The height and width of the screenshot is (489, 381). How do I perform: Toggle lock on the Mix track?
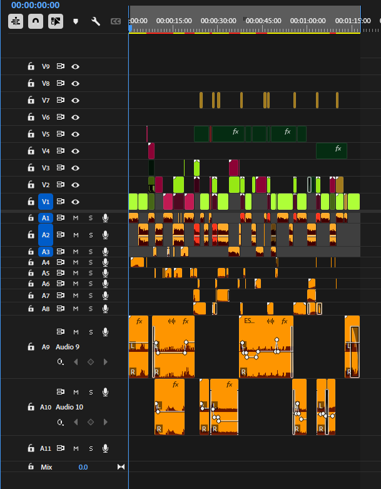[x=31, y=466]
